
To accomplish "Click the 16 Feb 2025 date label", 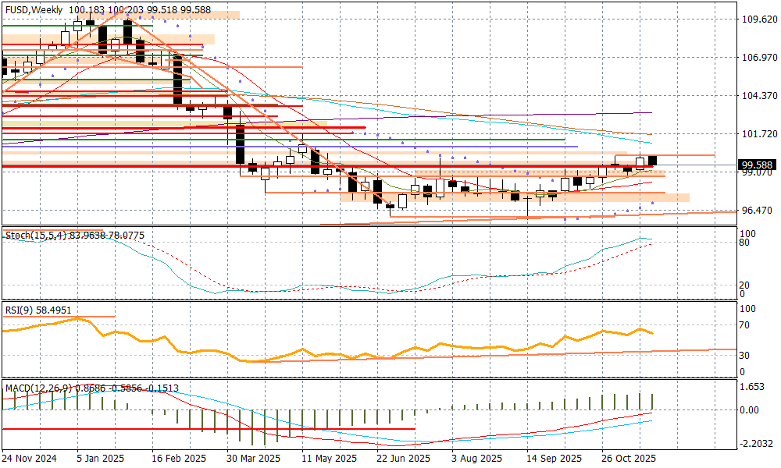I will [178, 458].
